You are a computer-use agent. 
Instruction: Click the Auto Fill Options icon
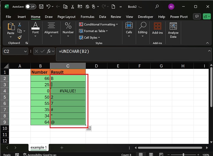[88, 128]
